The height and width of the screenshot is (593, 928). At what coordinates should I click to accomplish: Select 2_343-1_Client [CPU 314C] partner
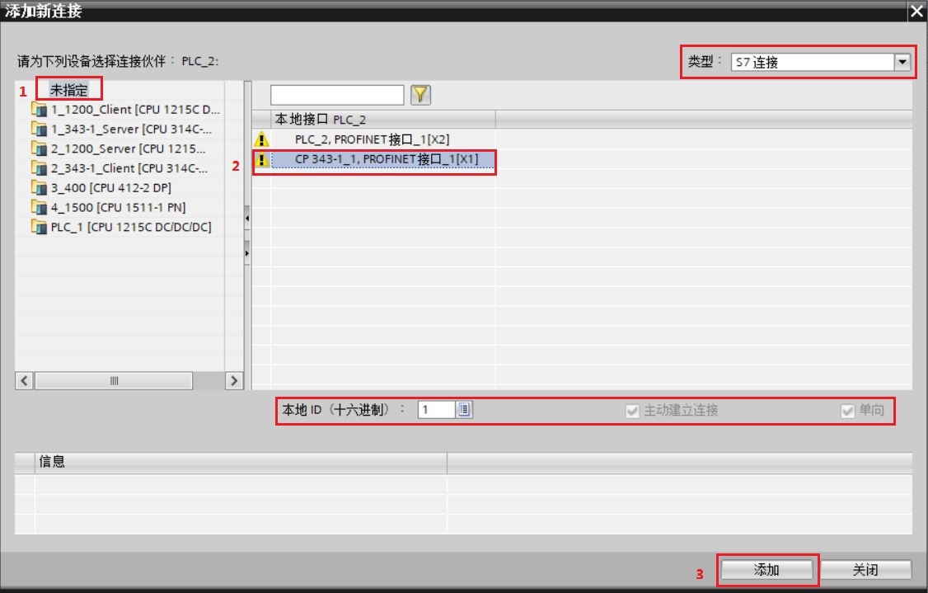point(129,168)
